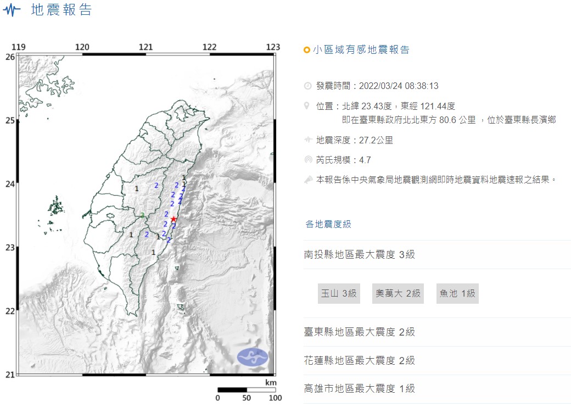571x418 pixels.
Task: Expand the 高雄市地區最大震度 1級 row
Action: pos(437,389)
